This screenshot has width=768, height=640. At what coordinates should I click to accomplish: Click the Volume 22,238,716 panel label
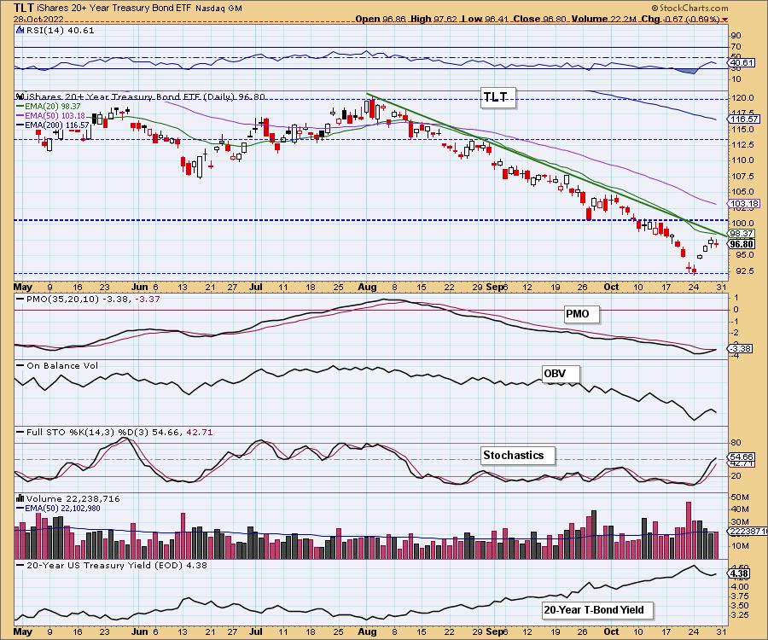click(x=73, y=498)
